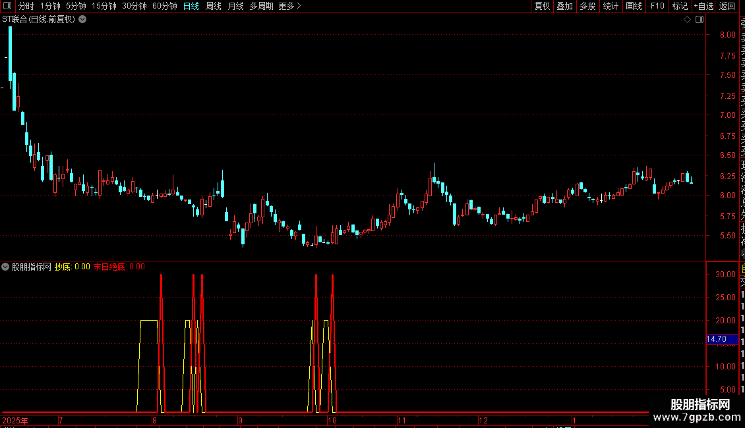This screenshot has width=745, height=428.
Task: Select the 60分钟 period
Action: coord(165,6)
